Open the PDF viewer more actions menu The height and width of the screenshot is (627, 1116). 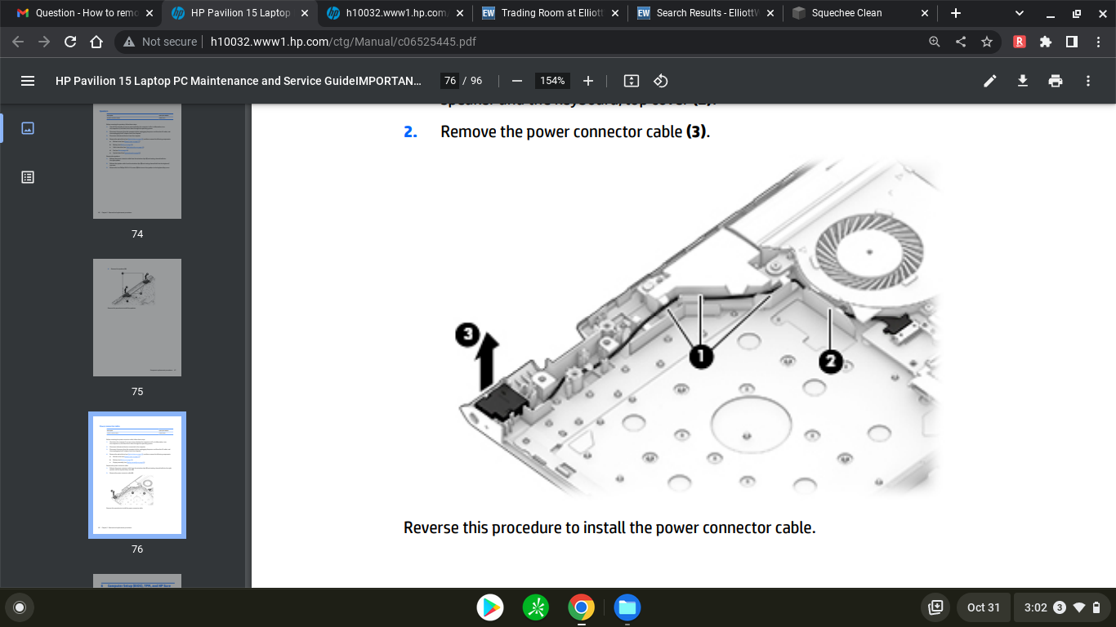click(1087, 81)
